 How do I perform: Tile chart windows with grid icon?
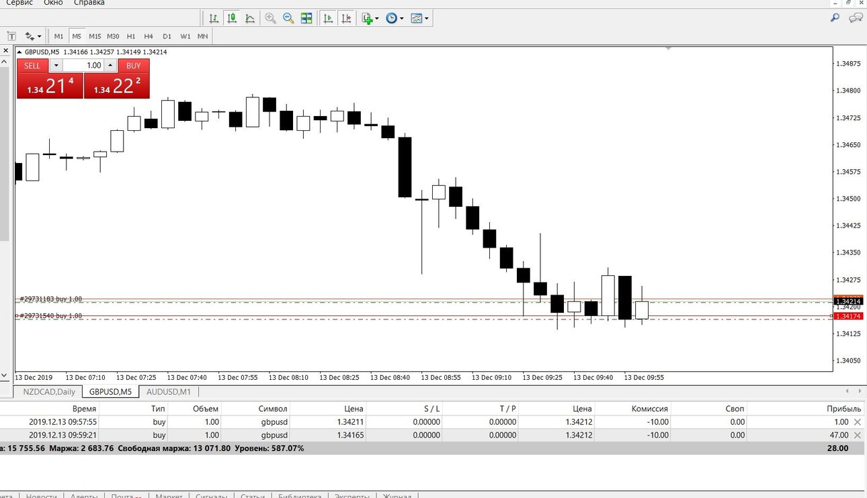(306, 19)
